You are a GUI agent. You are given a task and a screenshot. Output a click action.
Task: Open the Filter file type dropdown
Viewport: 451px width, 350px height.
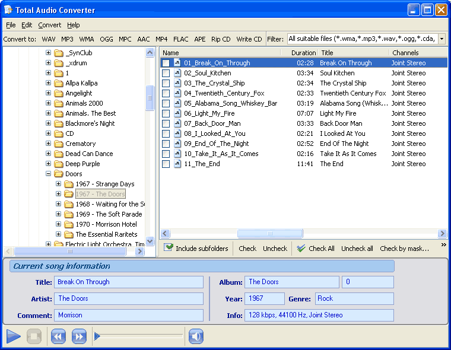pos(442,39)
